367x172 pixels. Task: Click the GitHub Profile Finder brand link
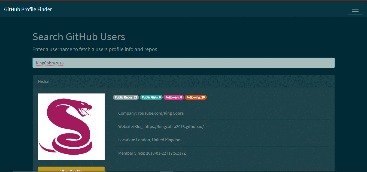pyautogui.click(x=28, y=10)
